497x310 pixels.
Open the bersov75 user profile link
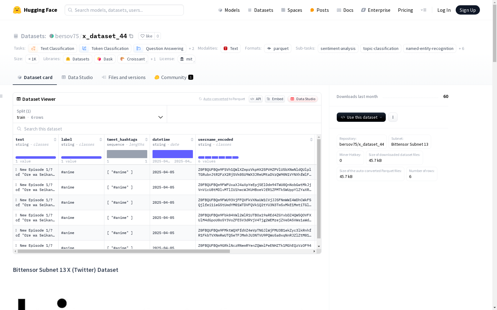click(x=67, y=36)
